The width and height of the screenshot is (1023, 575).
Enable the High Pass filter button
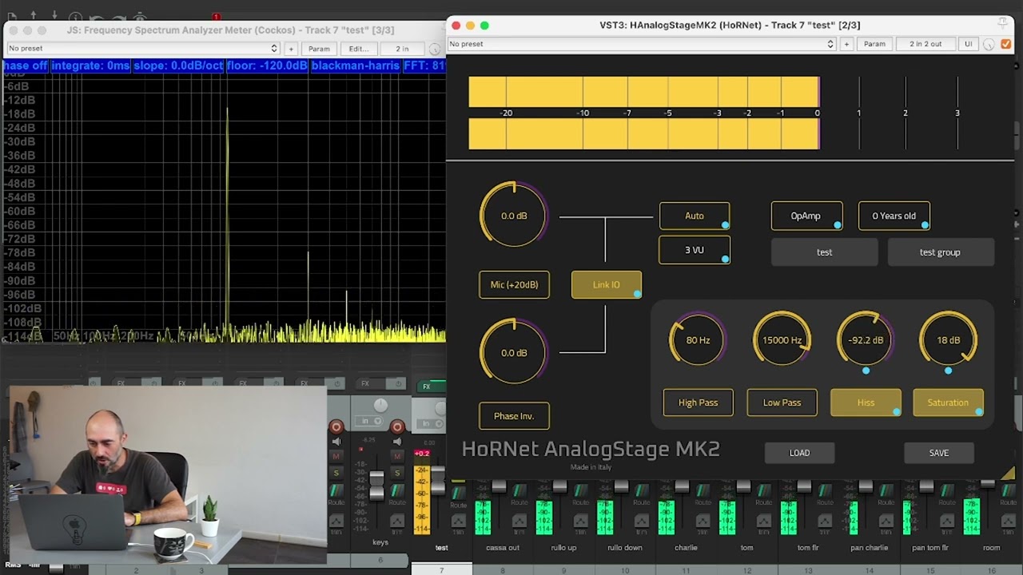698,402
